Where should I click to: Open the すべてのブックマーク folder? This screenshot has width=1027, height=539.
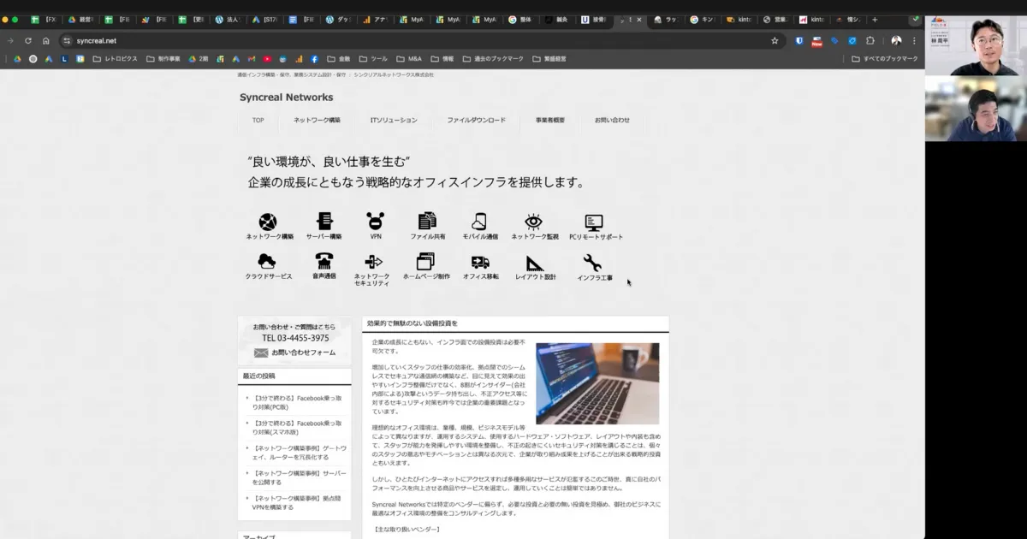(884, 58)
